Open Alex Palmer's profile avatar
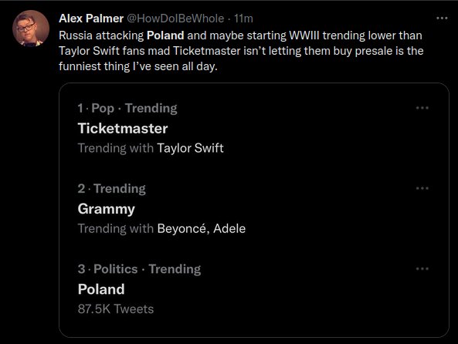Viewport: 458px width, 344px height. click(x=31, y=29)
